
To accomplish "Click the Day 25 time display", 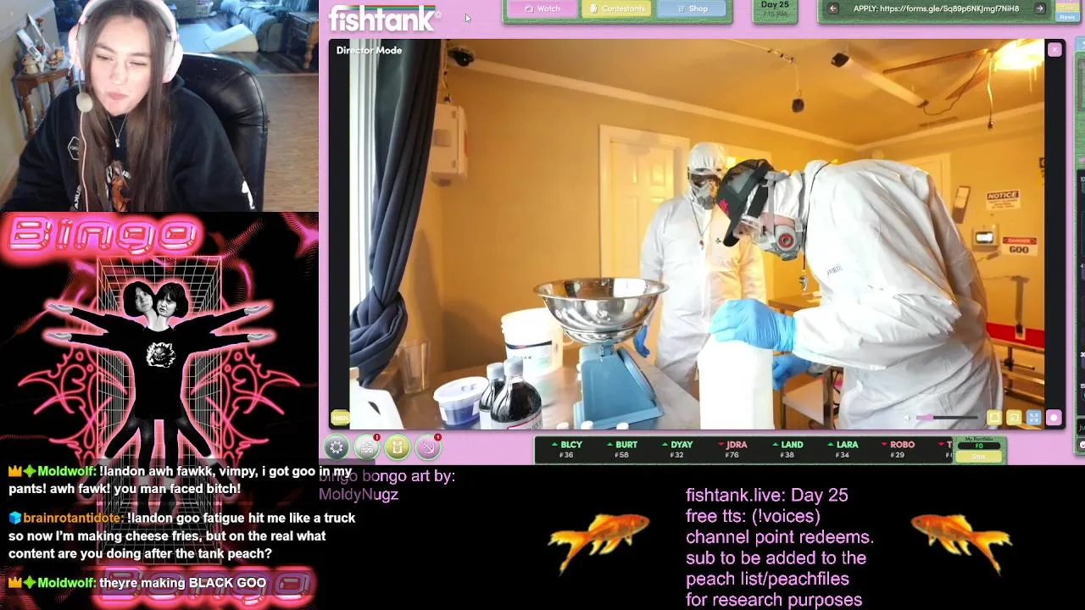I will tap(775, 9).
